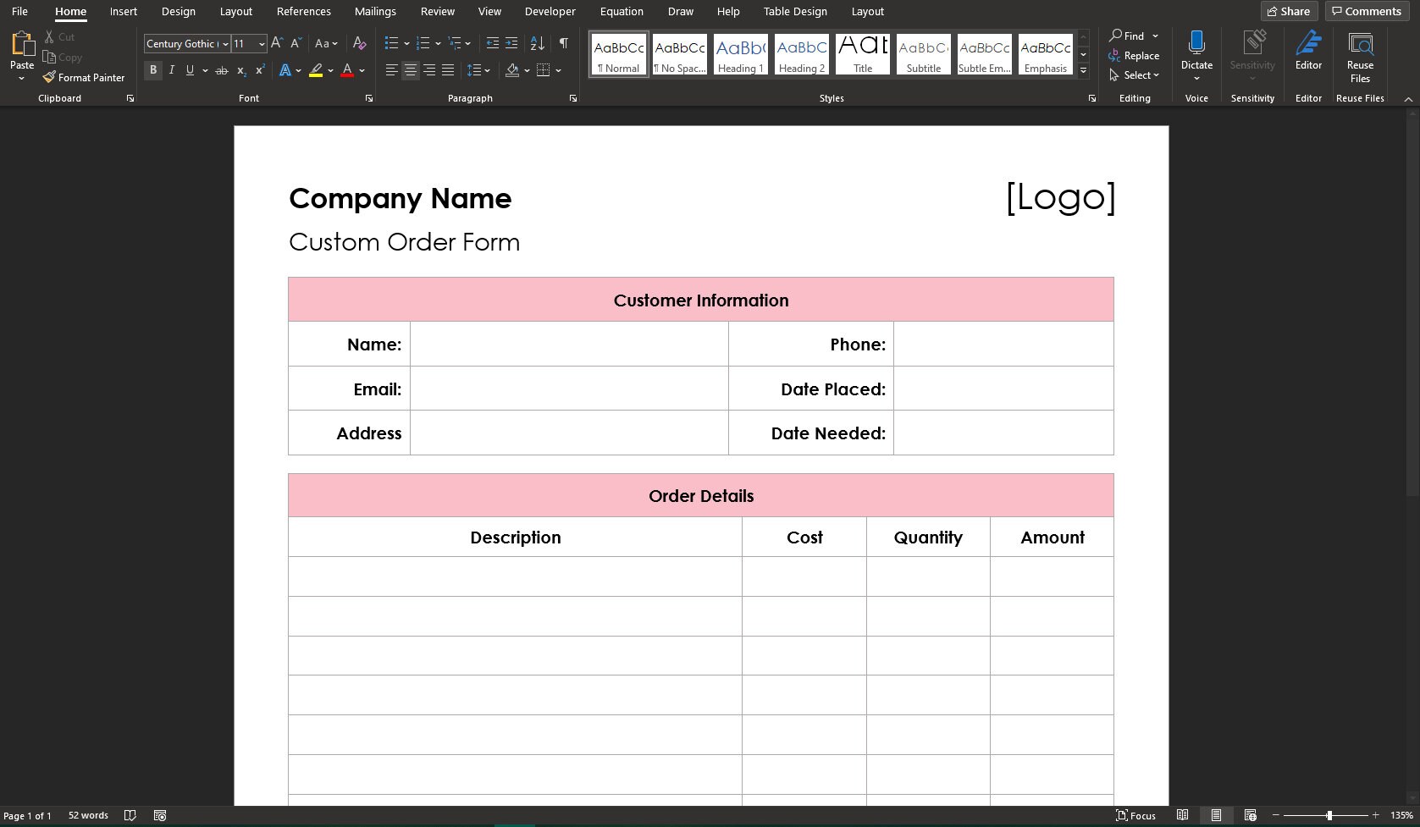Open the line spacing dropdown

point(479,70)
